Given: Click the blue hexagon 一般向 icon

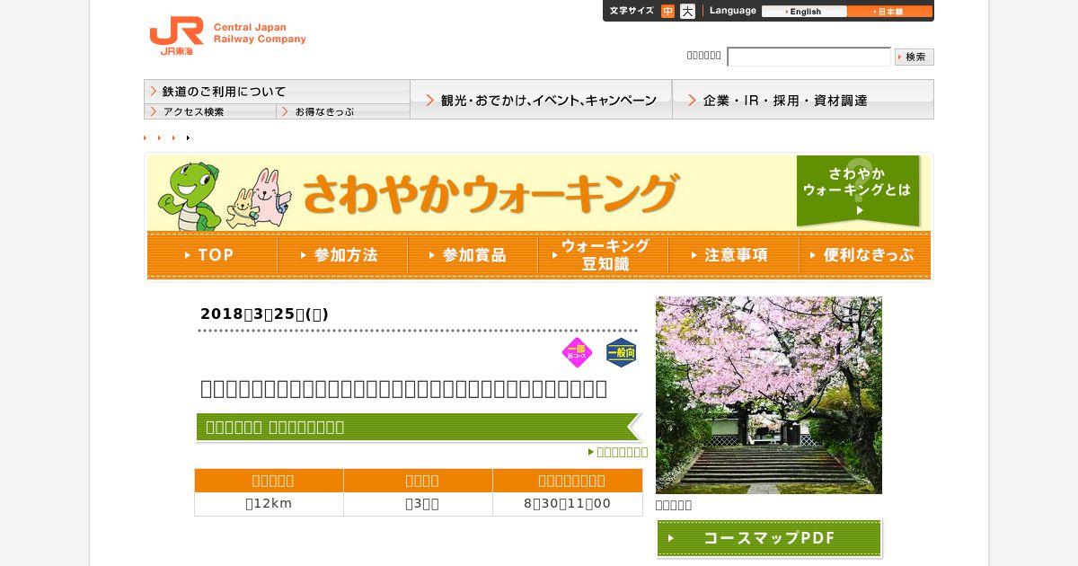Looking at the screenshot, I should point(621,353).
